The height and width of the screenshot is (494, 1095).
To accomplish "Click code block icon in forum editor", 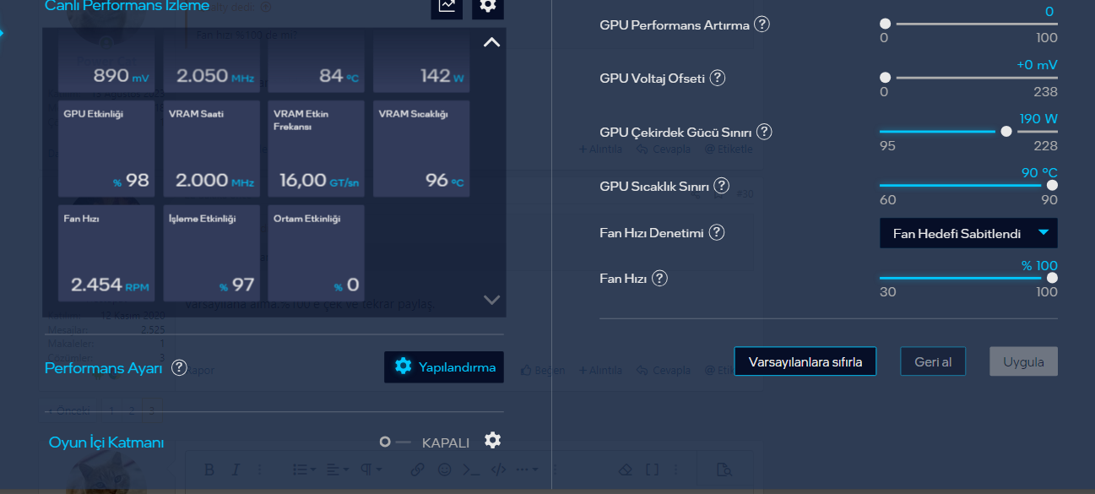I will pyautogui.click(x=498, y=470).
